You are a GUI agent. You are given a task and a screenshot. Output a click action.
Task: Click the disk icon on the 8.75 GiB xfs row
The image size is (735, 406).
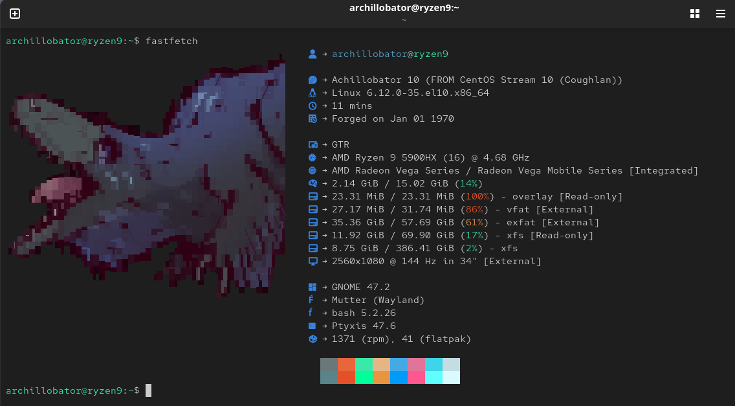point(313,248)
